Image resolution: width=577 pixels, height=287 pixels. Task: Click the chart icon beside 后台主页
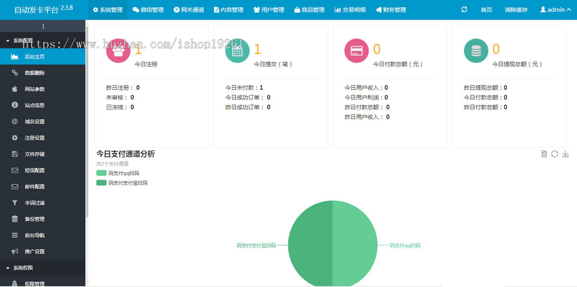click(14, 57)
